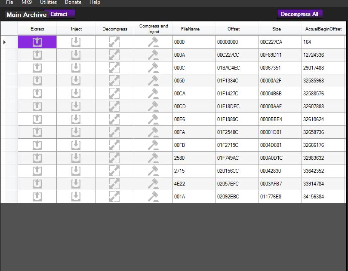Select the Offset cell 01F1989C

pos(237,119)
